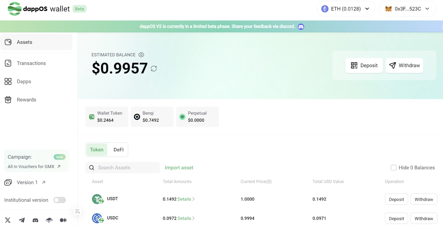
Task: Click the USDC token icon
Action: (x=98, y=218)
